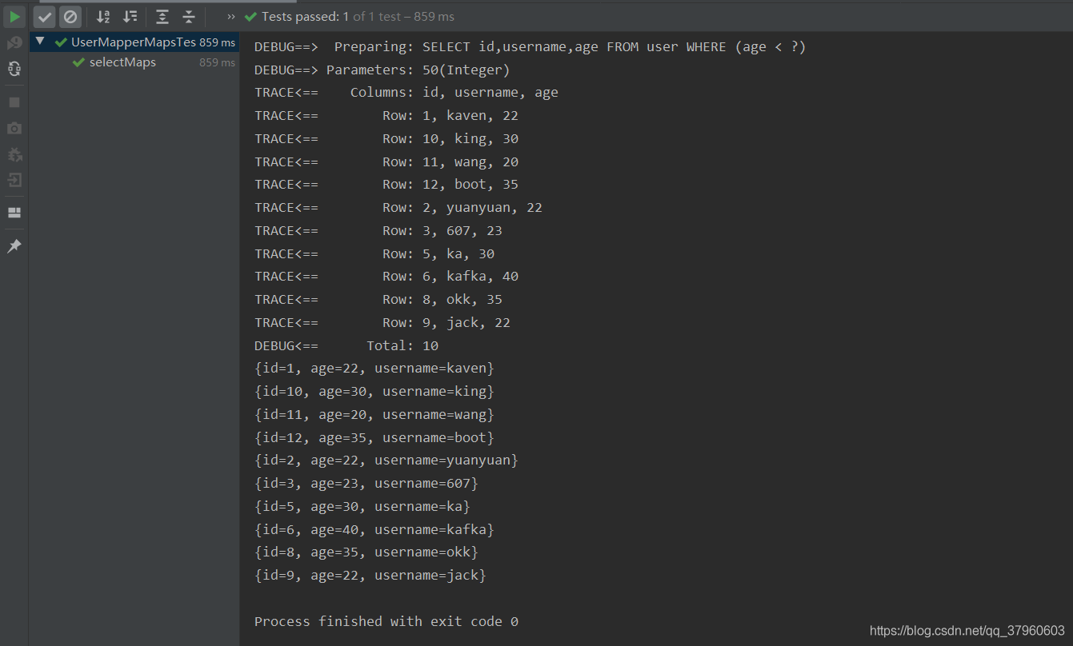
Task: Click the Collapse All tests icon
Action: click(189, 17)
